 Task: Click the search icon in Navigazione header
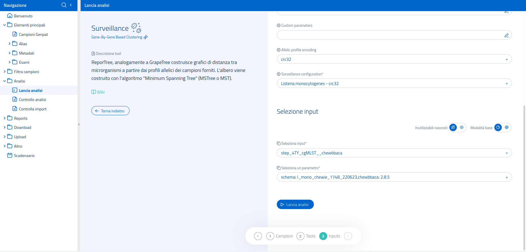tap(64, 5)
